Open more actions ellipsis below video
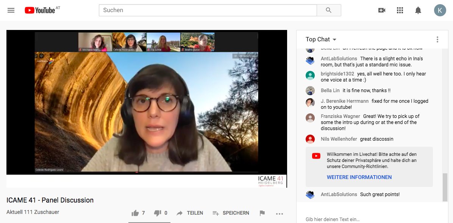 (x=280, y=214)
